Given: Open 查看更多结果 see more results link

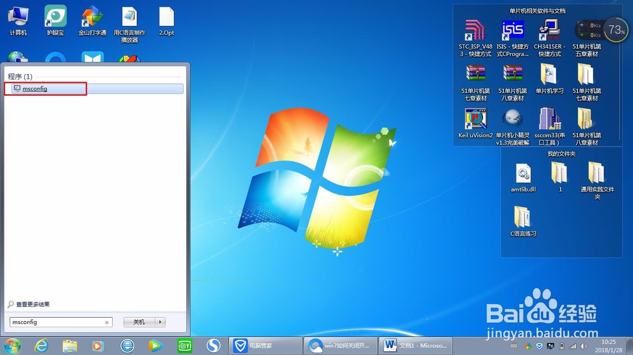Looking at the screenshot, I should 29,304.
